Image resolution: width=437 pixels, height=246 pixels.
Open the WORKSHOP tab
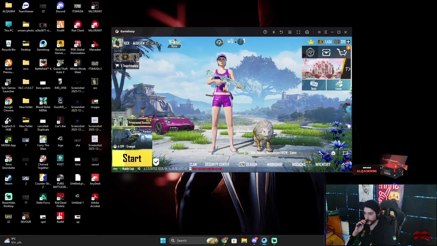click(x=275, y=164)
